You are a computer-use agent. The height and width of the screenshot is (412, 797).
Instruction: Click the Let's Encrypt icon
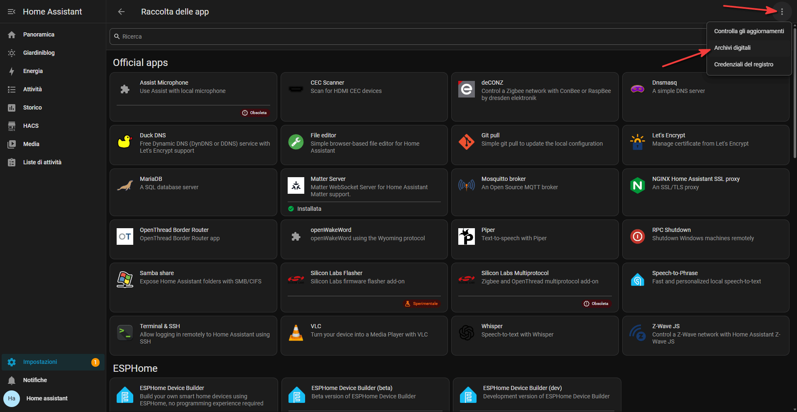pos(638,142)
